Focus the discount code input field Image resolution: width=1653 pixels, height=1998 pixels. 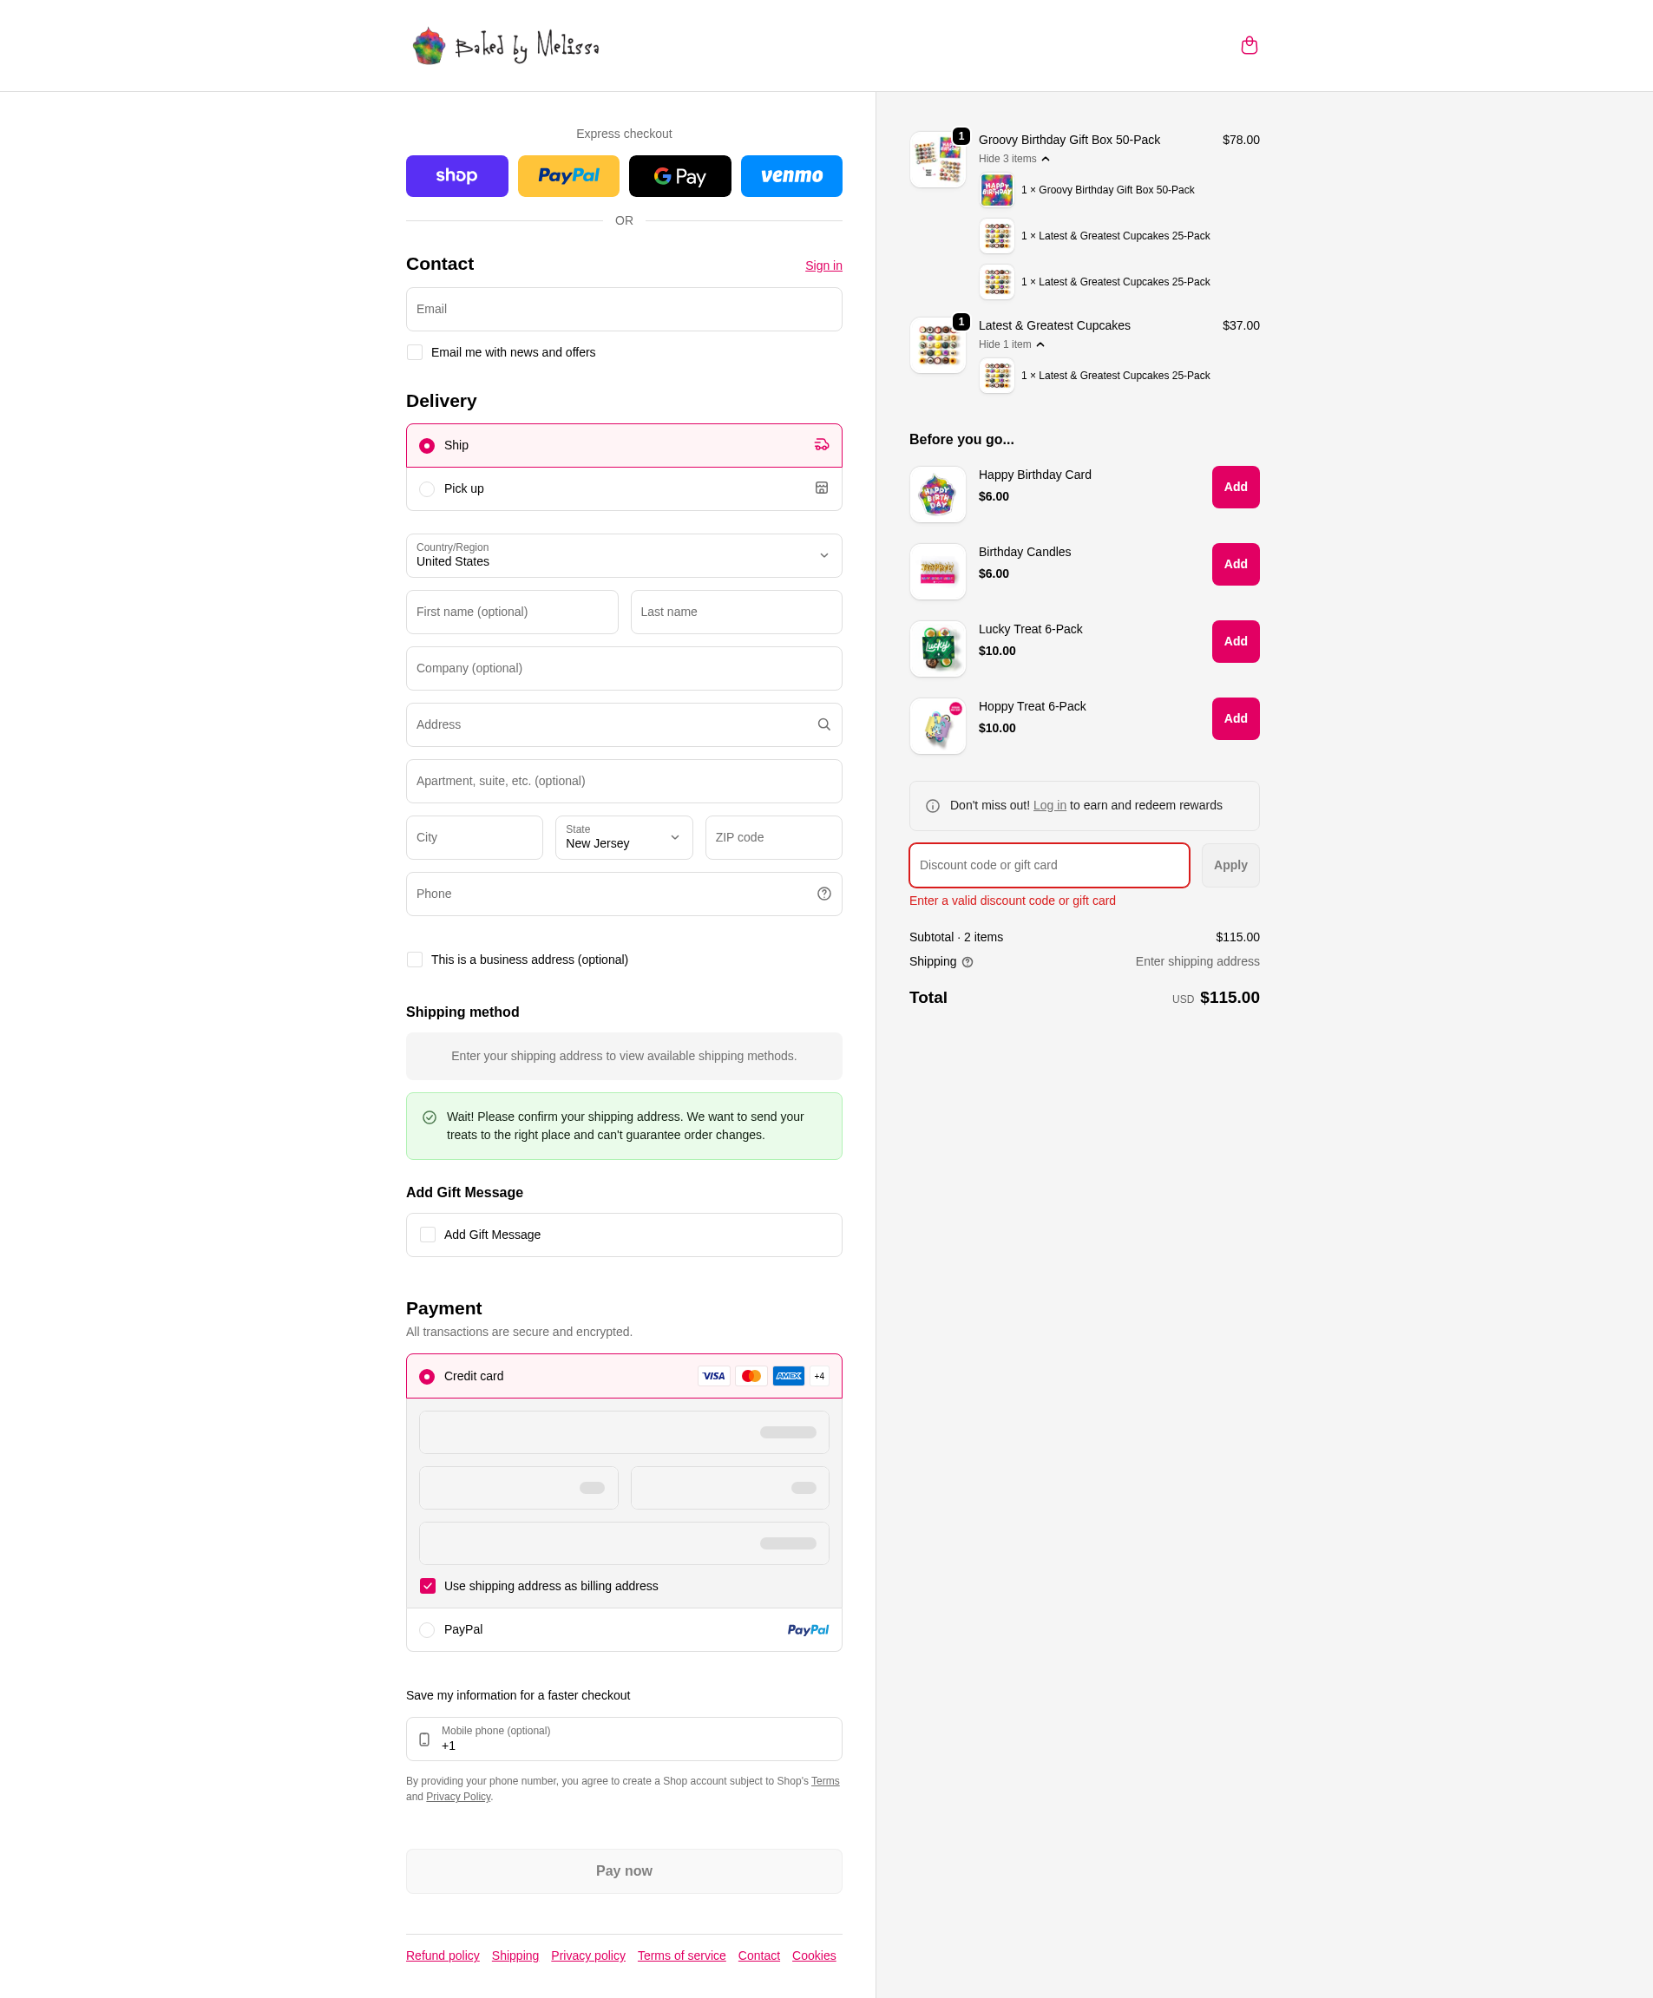(x=1049, y=865)
